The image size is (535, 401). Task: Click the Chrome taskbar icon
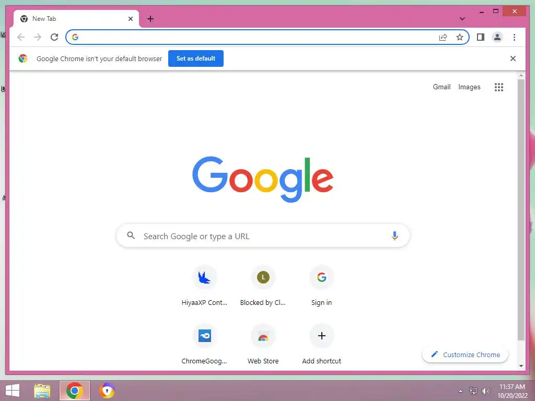tap(74, 391)
